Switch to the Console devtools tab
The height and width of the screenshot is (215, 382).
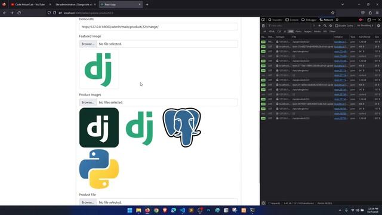292,20
